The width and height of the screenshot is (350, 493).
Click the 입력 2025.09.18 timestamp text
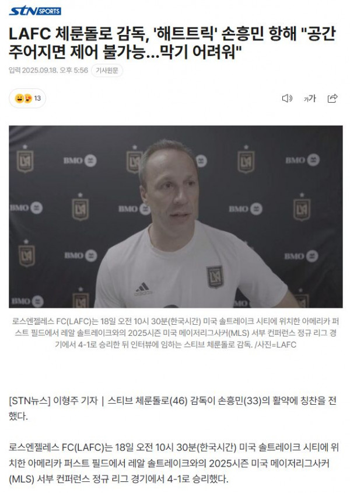point(48,70)
